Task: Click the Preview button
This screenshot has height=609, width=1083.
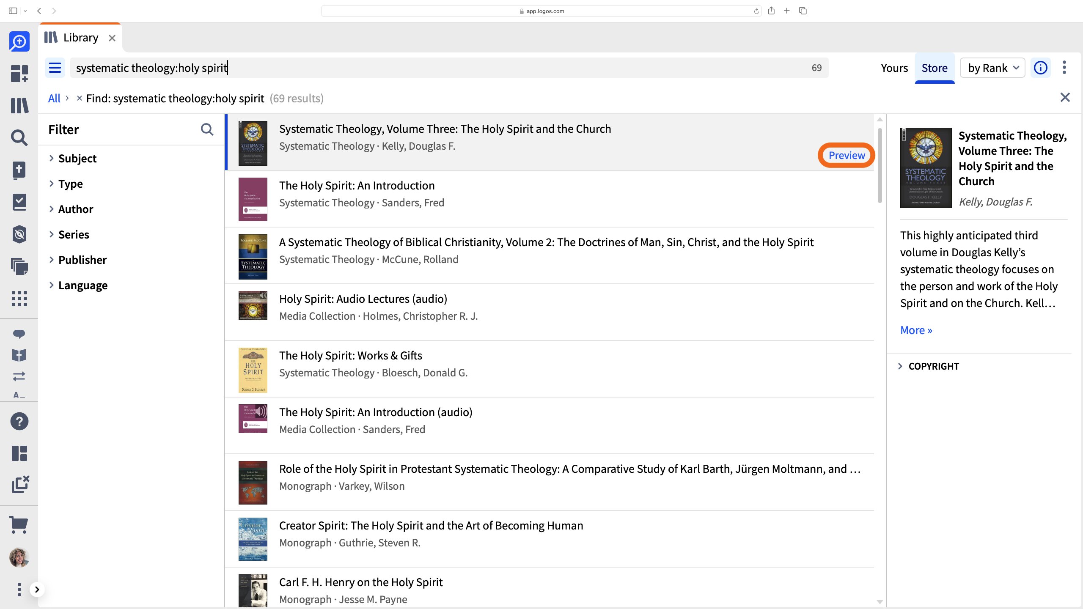Action: [x=847, y=155]
